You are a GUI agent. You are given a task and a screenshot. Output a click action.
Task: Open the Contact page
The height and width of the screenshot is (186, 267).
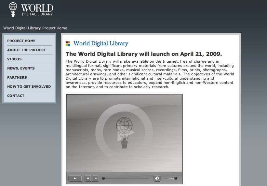[x=16, y=96]
